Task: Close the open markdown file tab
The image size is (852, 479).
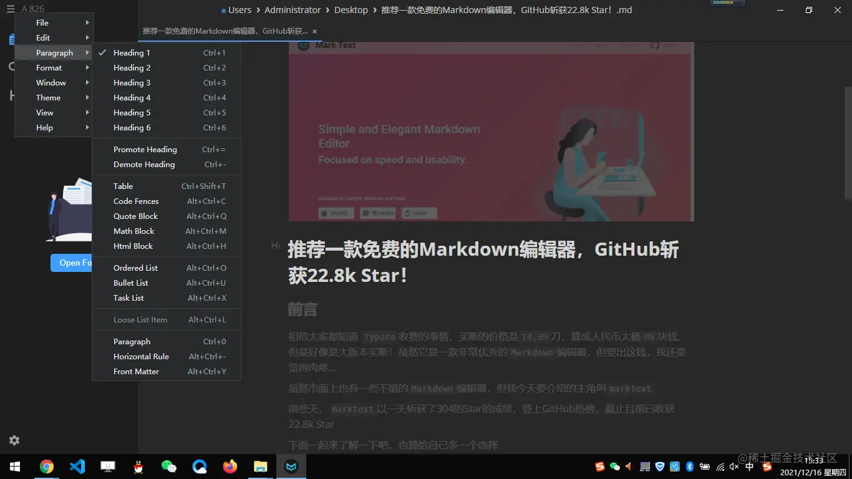Action: 314,31
